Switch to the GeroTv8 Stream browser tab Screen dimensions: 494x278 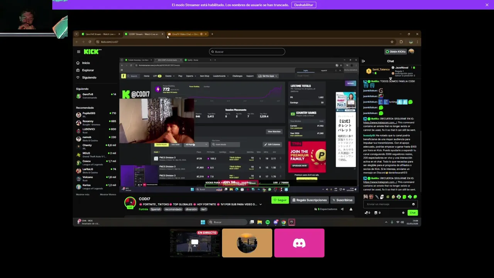[x=100, y=34]
